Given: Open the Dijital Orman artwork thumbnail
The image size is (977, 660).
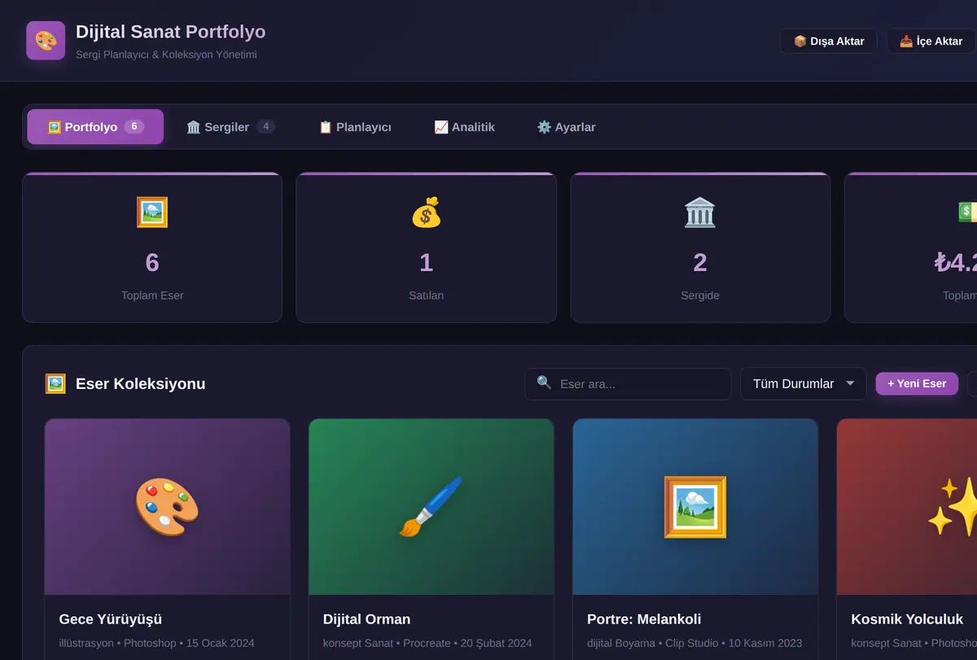Looking at the screenshot, I should coord(432,506).
